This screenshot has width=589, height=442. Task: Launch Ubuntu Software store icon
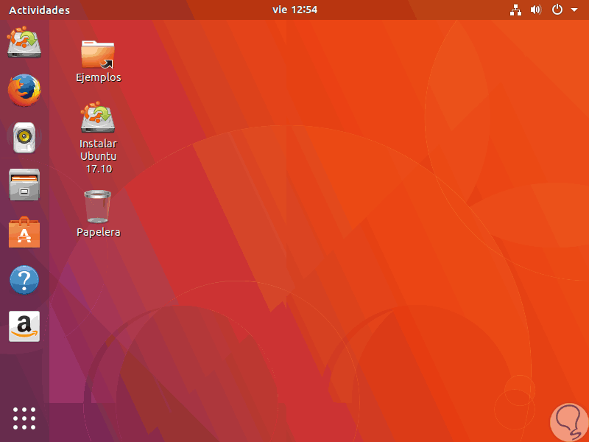24,232
